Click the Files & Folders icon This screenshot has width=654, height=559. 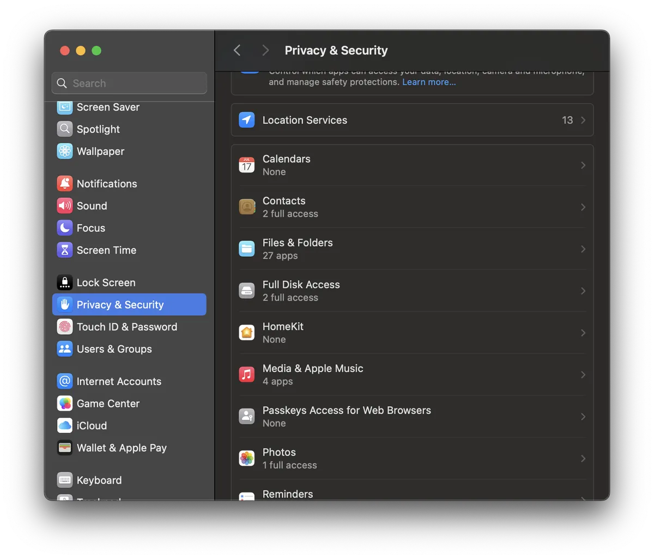point(247,249)
